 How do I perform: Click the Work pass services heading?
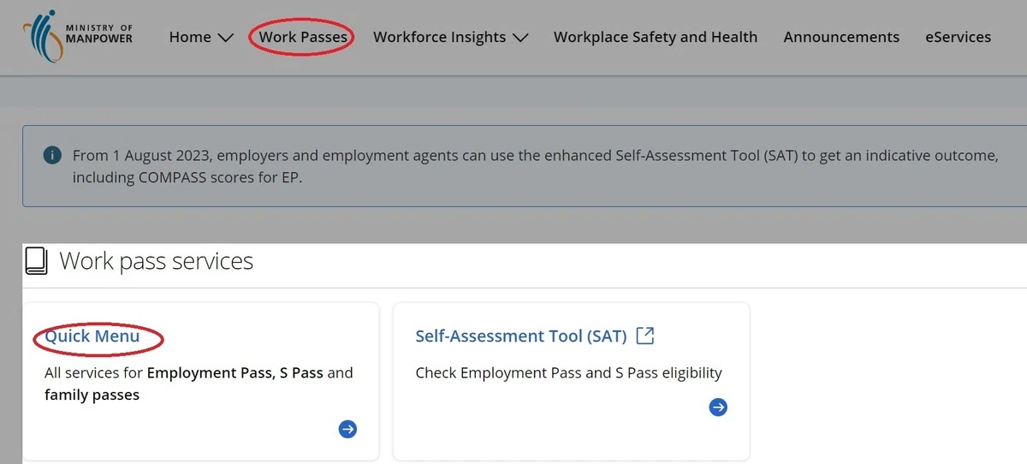(157, 261)
